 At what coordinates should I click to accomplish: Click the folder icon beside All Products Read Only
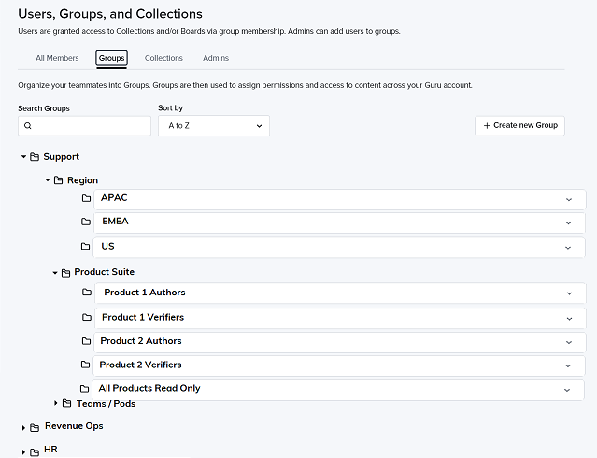pos(84,389)
